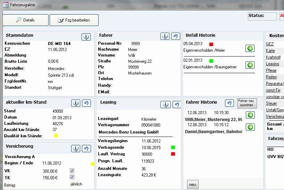Click Straße value Musterweg 22
The image size is (284, 190).
(x=140, y=61)
